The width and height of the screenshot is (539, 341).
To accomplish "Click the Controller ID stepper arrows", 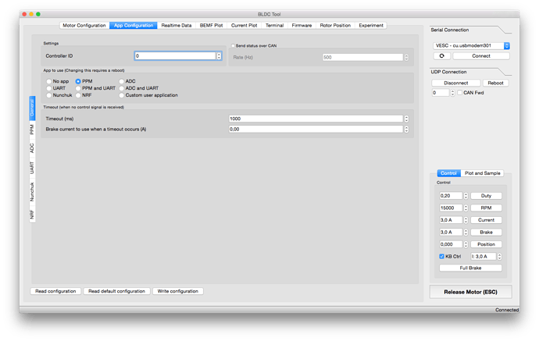I will pyautogui.click(x=219, y=56).
